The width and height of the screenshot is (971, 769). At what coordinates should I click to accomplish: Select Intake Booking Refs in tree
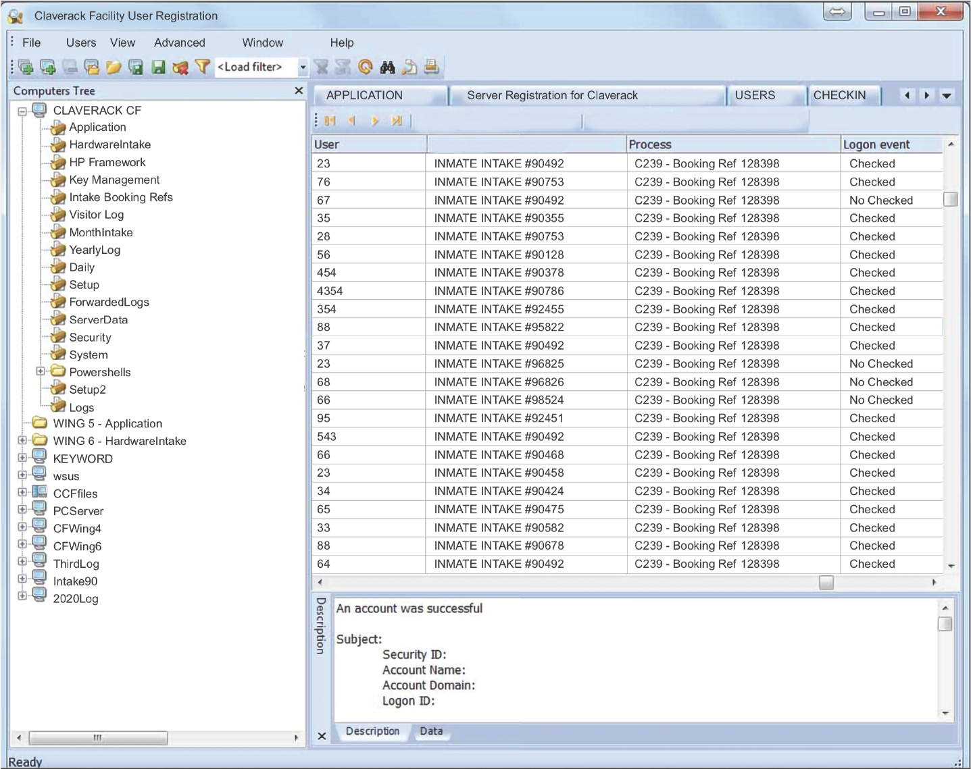(x=121, y=197)
